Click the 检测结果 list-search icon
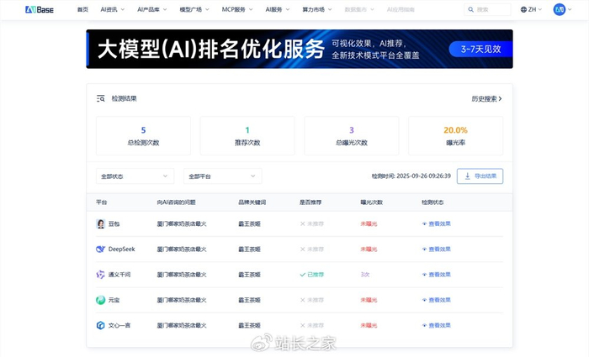Viewport: 589px width, 357px height. click(x=101, y=98)
